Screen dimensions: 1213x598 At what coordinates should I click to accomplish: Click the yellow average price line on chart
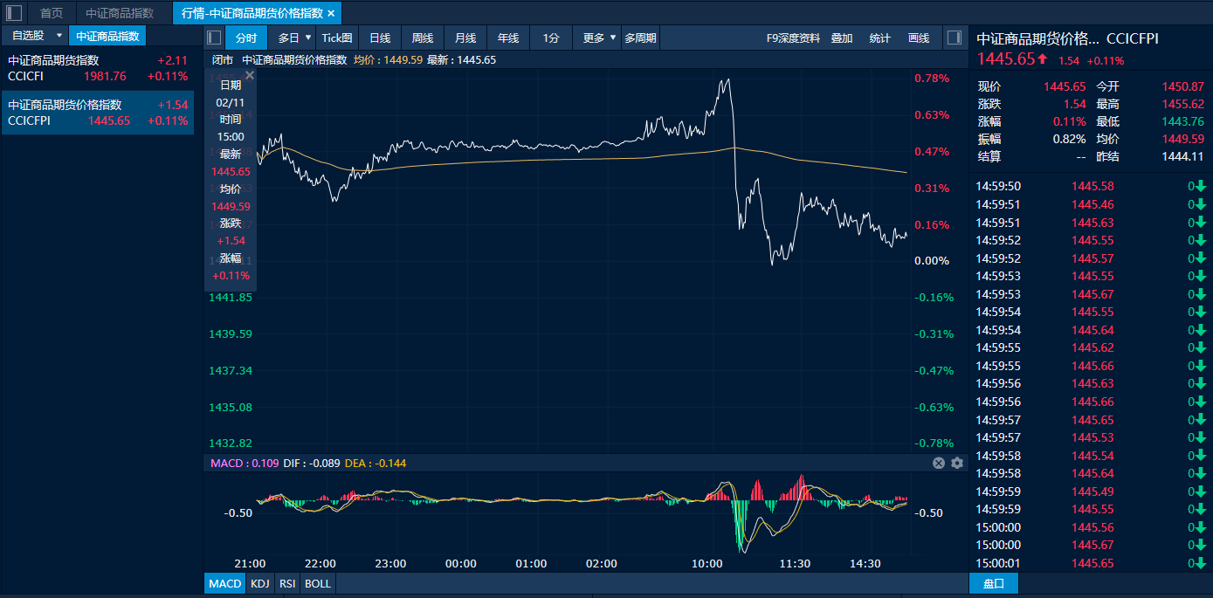pos(524,160)
